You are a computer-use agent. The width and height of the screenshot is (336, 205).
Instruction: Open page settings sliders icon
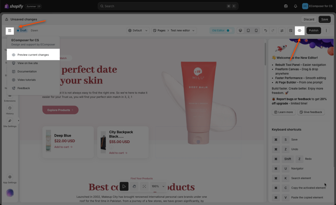click(x=282, y=30)
